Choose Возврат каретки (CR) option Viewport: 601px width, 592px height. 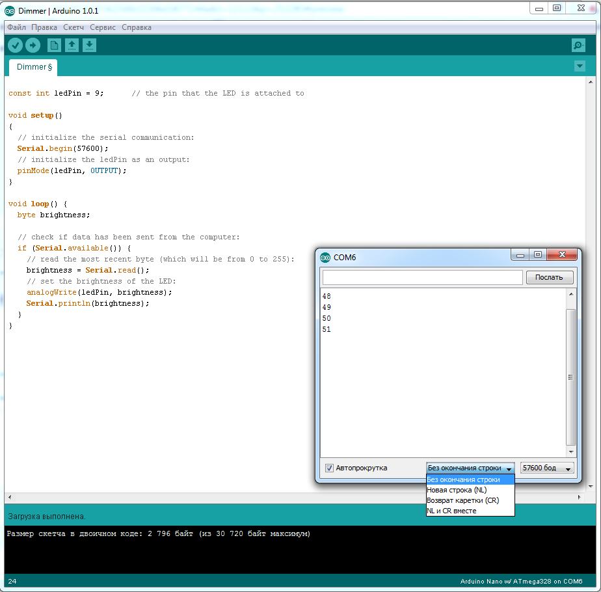462,500
